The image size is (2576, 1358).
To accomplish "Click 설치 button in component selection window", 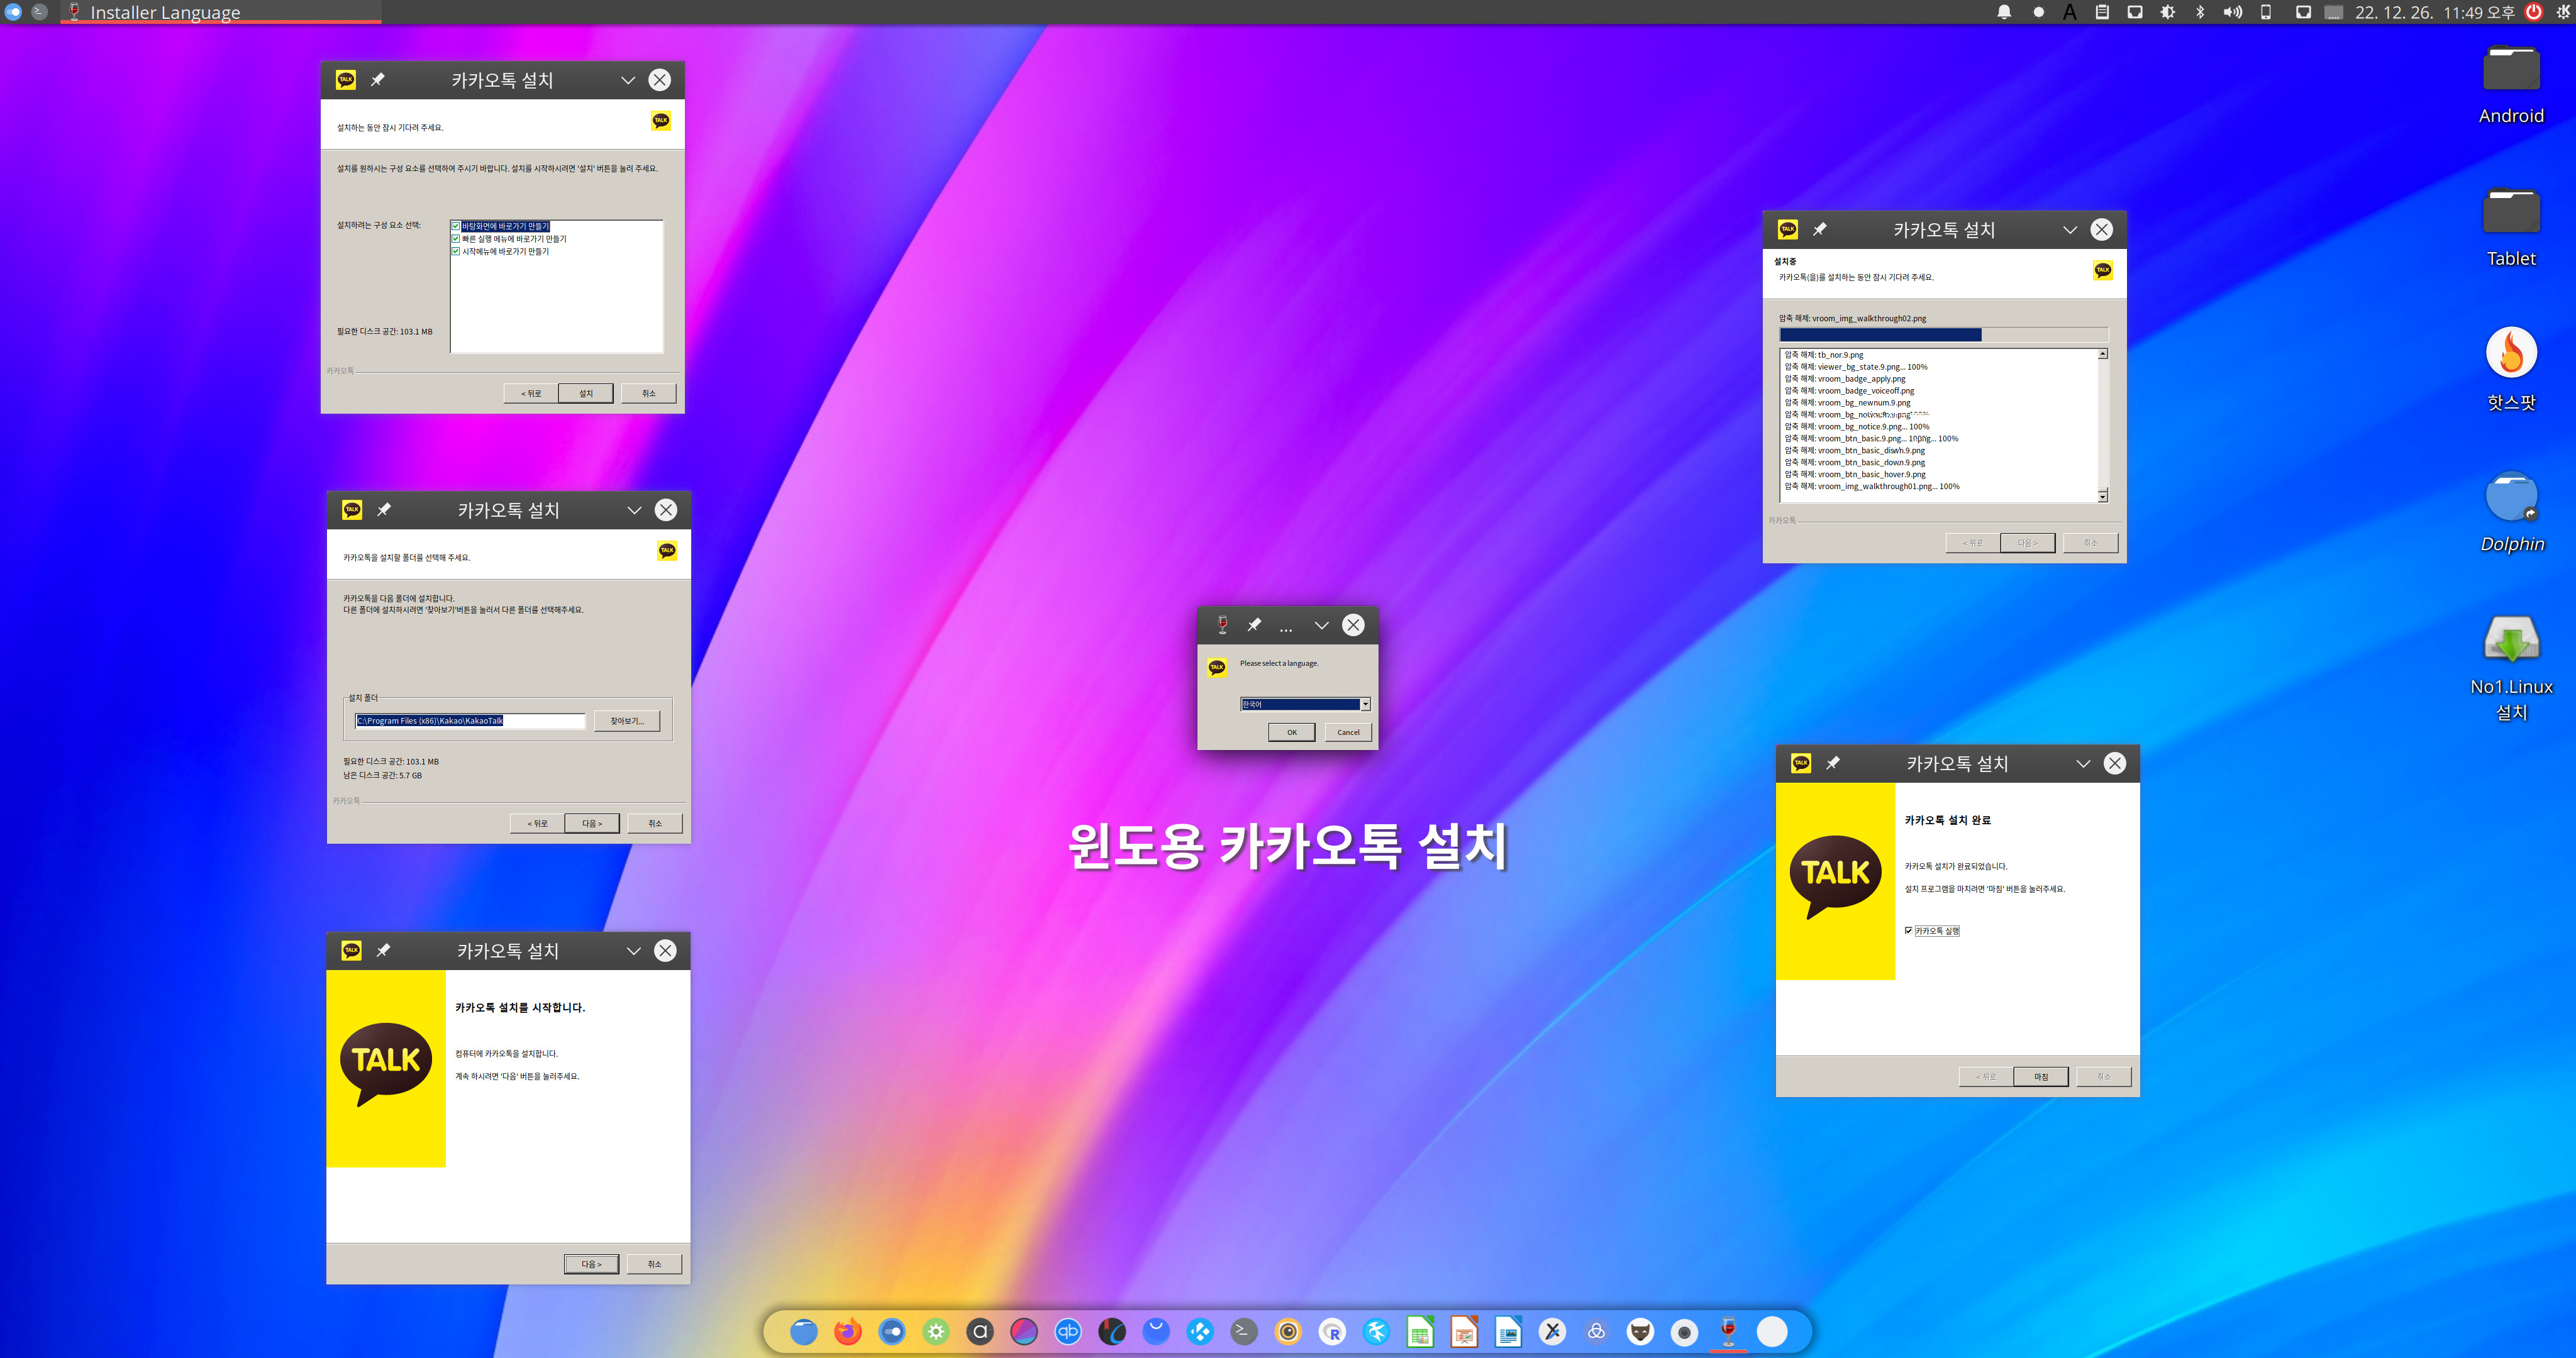I will coord(586,393).
